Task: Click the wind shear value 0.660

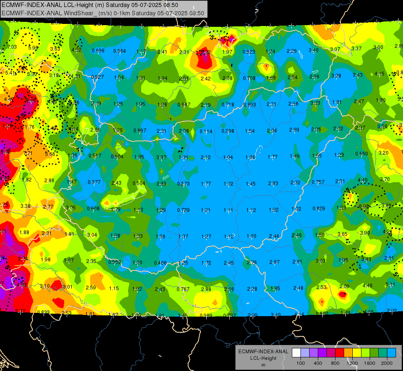Action: (361, 153)
